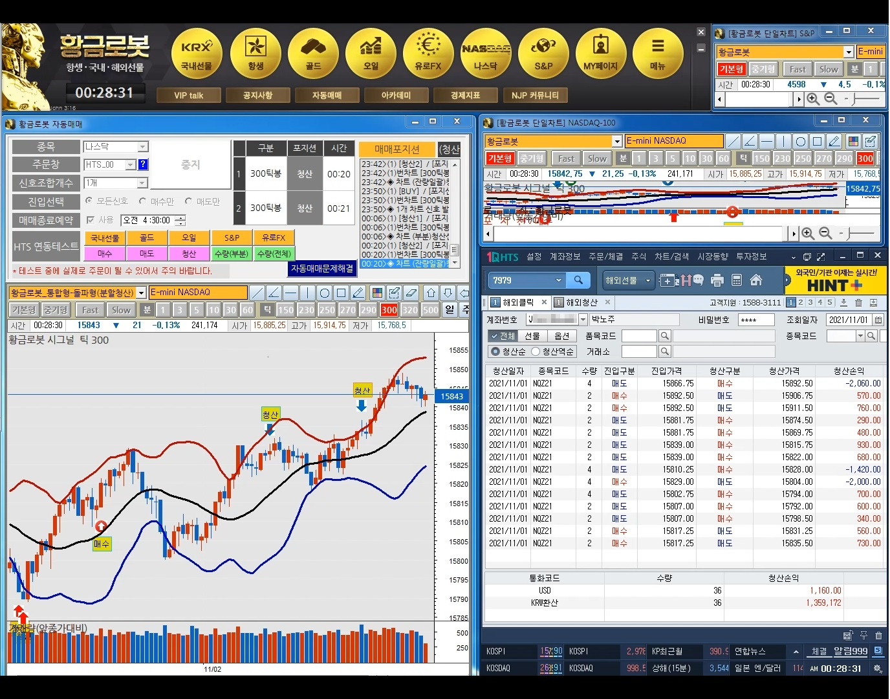The image size is (890, 699).
Task: Open the 메뉴 gold icon
Action: point(658,54)
